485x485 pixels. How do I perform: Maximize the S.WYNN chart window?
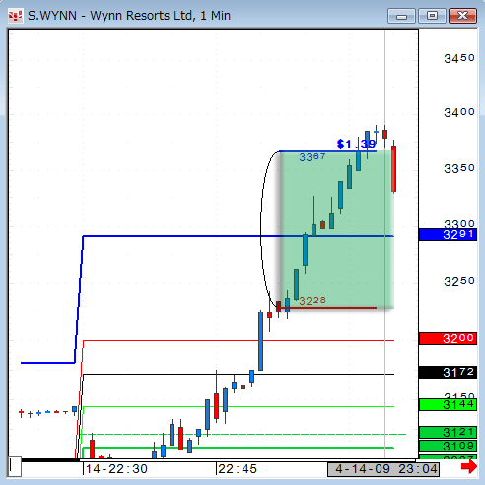[x=432, y=16]
